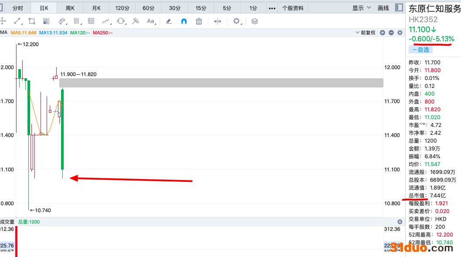461x257 pixels.
Task: Open the layers stack icon
Action: coord(255,21)
